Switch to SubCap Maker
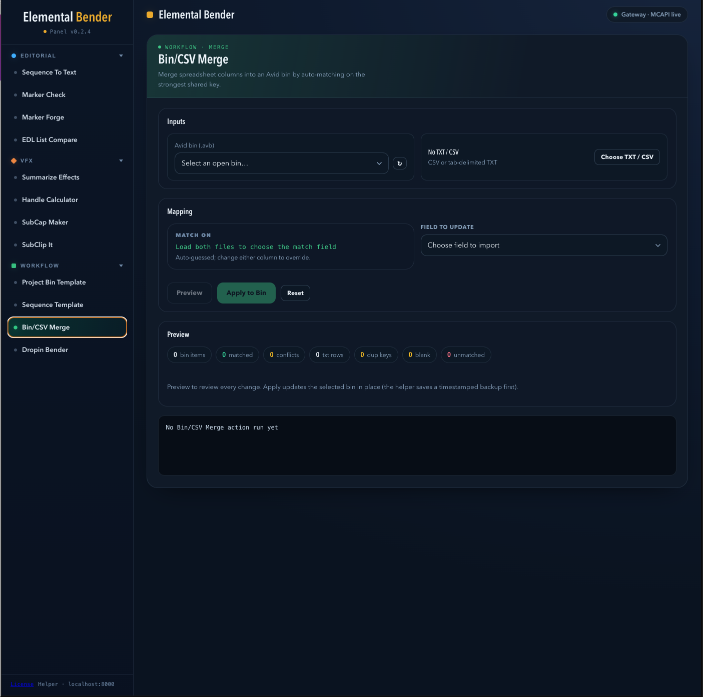Viewport: 703px width, 697px height. [x=67, y=222]
